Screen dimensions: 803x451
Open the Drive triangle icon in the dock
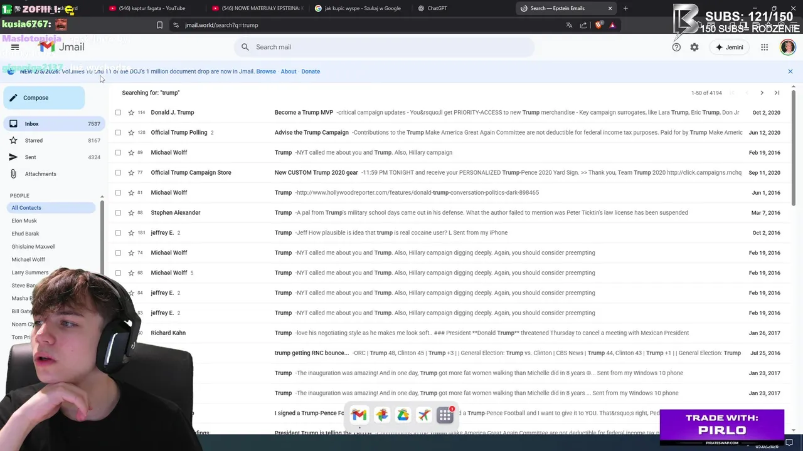pos(403,415)
